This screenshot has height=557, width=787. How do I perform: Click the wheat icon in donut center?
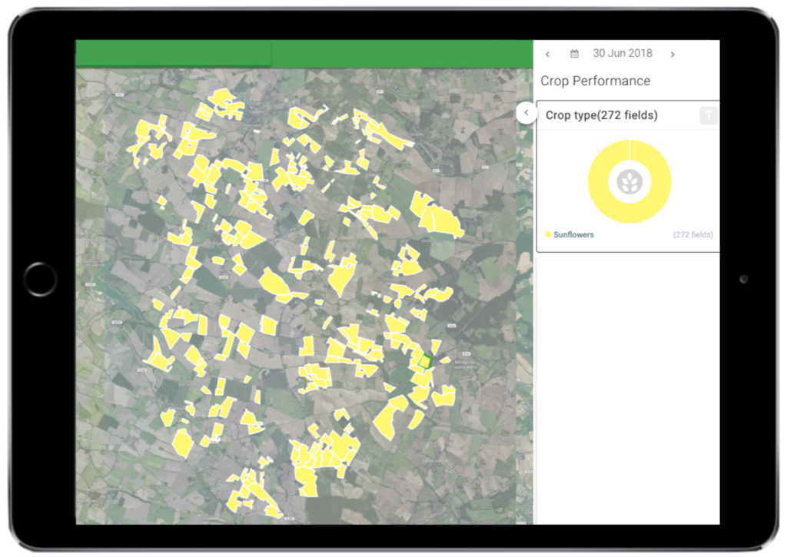[x=629, y=181]
